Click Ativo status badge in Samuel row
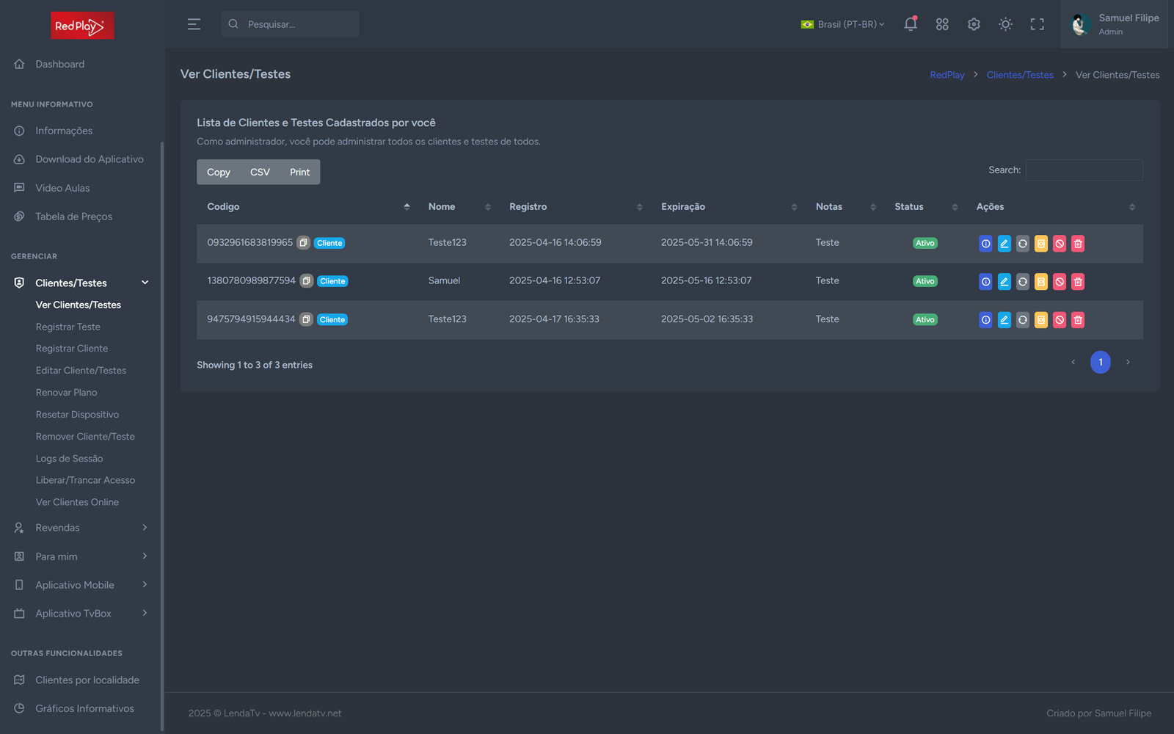Screen dimensions: 1174x734 click(x=925, y=281)
